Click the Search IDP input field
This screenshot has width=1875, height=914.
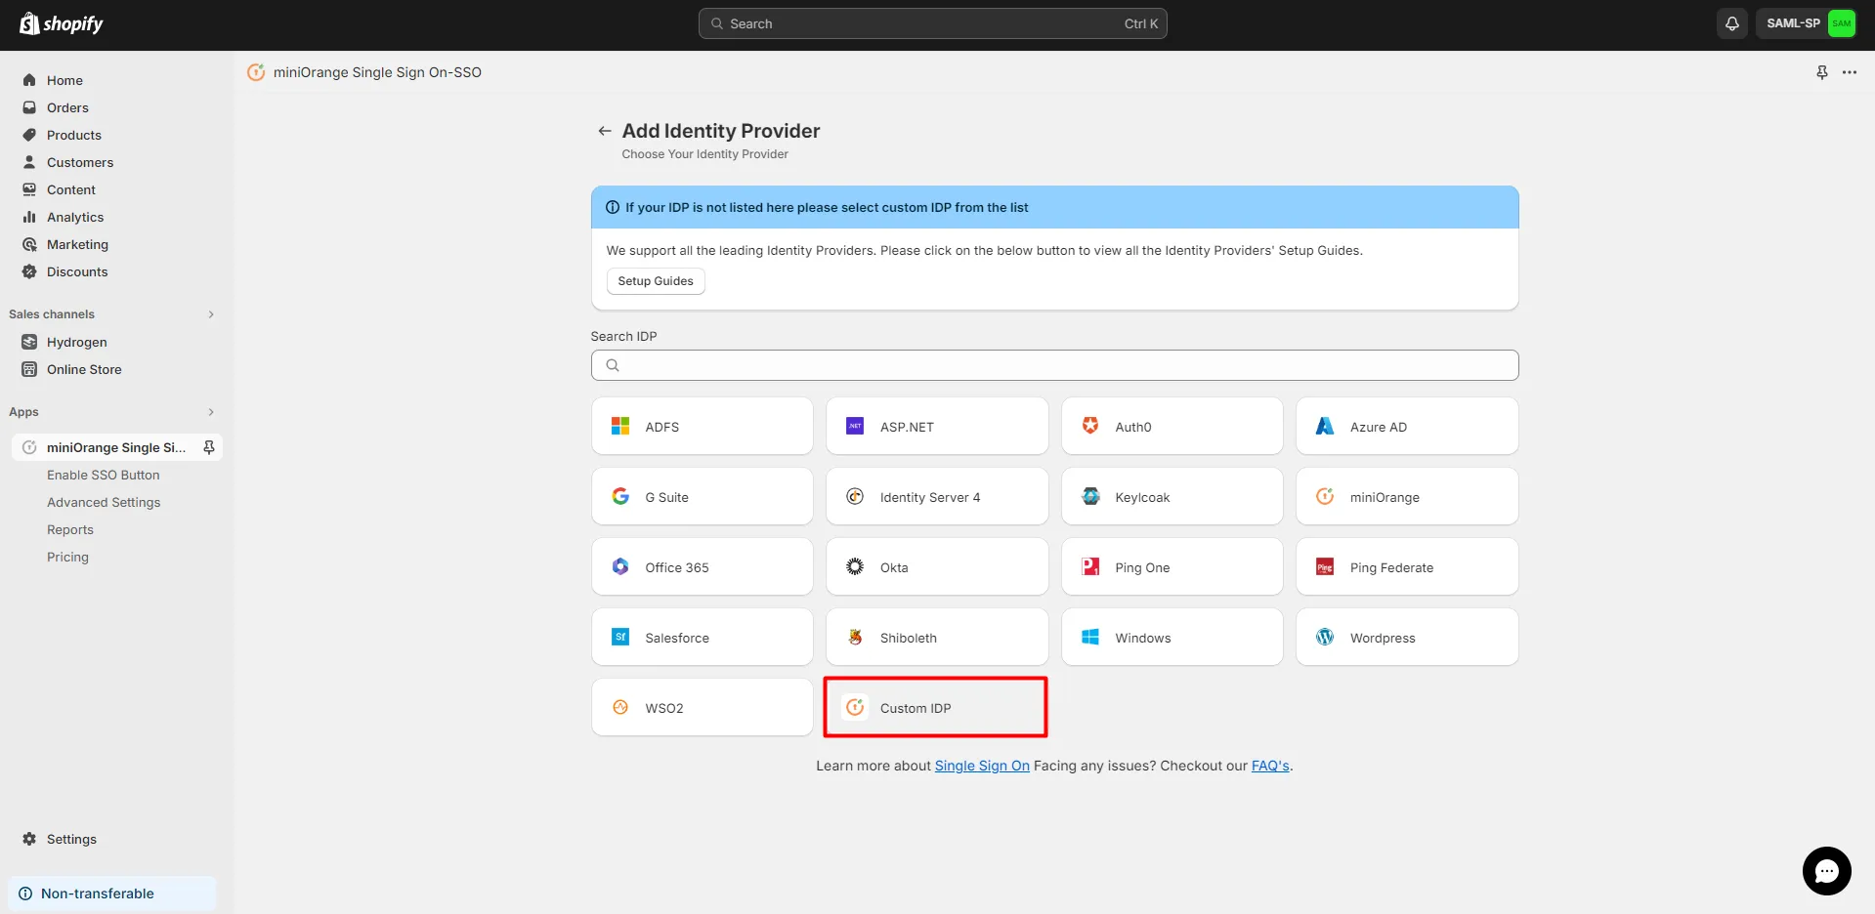[1054, 365]
